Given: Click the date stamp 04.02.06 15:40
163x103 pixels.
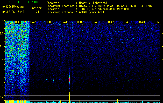Looking at the screenshot, I should pyautogui.click(x=13, y=12).
